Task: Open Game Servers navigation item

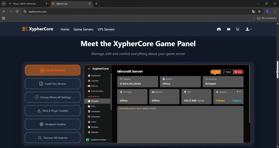Action: [x=83, y=29]
